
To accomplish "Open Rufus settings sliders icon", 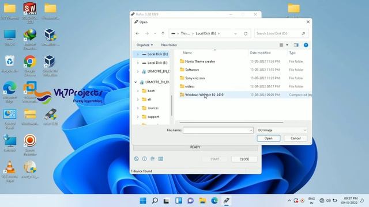I will (152, 159).
